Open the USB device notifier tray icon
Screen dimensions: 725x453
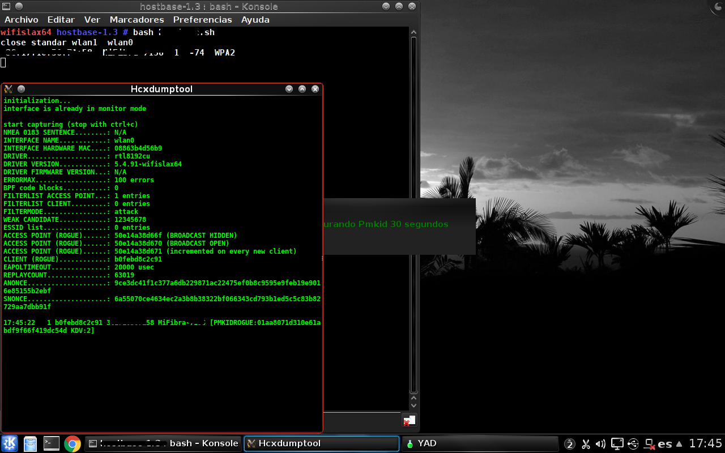point(633,444)
